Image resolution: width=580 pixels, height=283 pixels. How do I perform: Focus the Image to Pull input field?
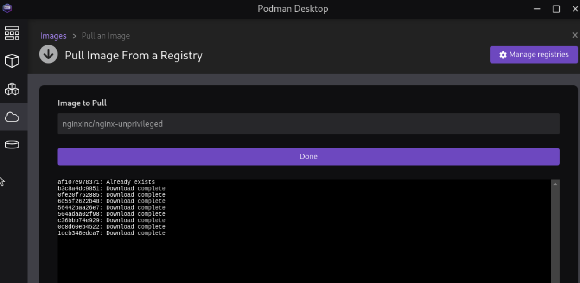point(308,124)
